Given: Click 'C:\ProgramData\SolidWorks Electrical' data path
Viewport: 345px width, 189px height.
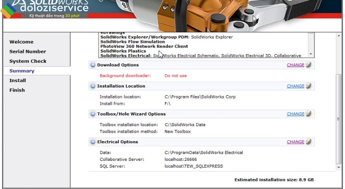Looking at the screenshot, I should [x=204, y=153].
